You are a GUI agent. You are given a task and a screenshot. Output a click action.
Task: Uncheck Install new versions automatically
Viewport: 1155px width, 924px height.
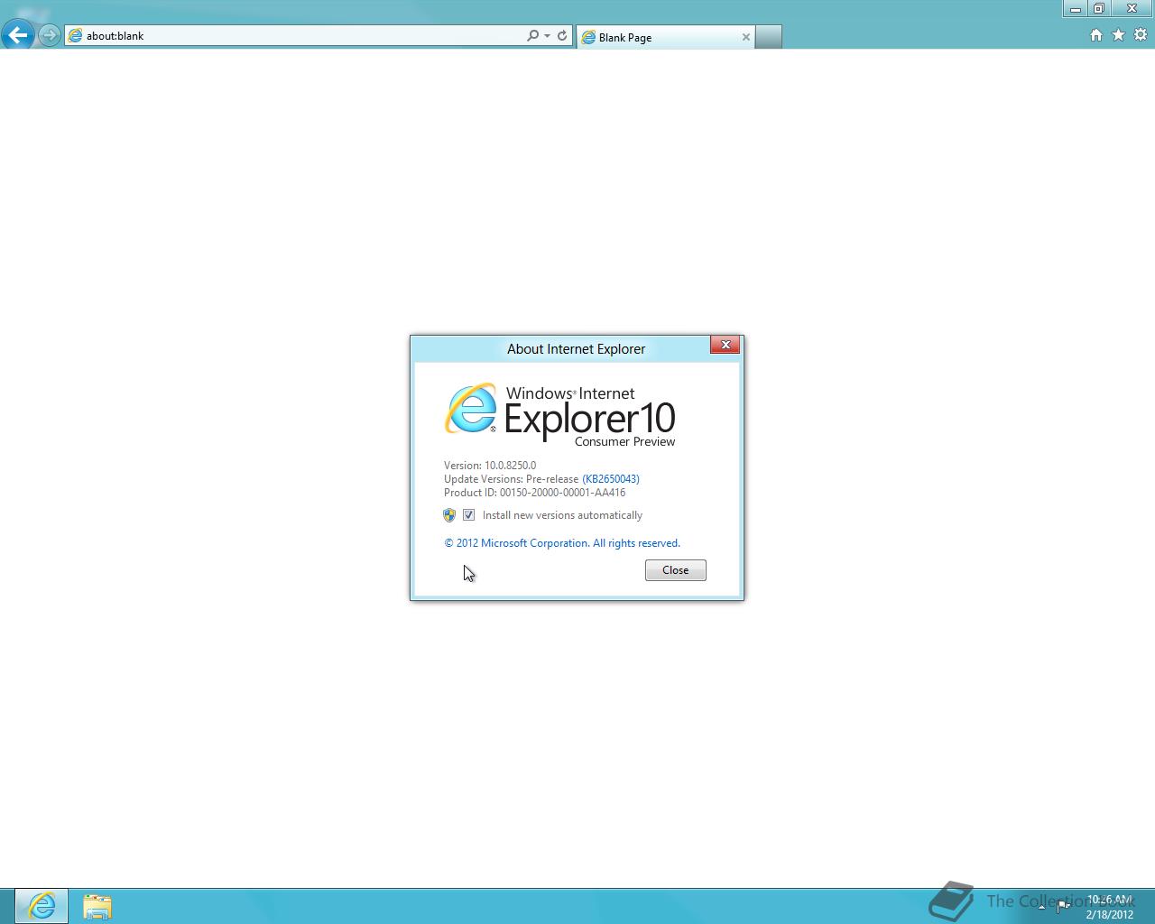[x=468, y=515]
